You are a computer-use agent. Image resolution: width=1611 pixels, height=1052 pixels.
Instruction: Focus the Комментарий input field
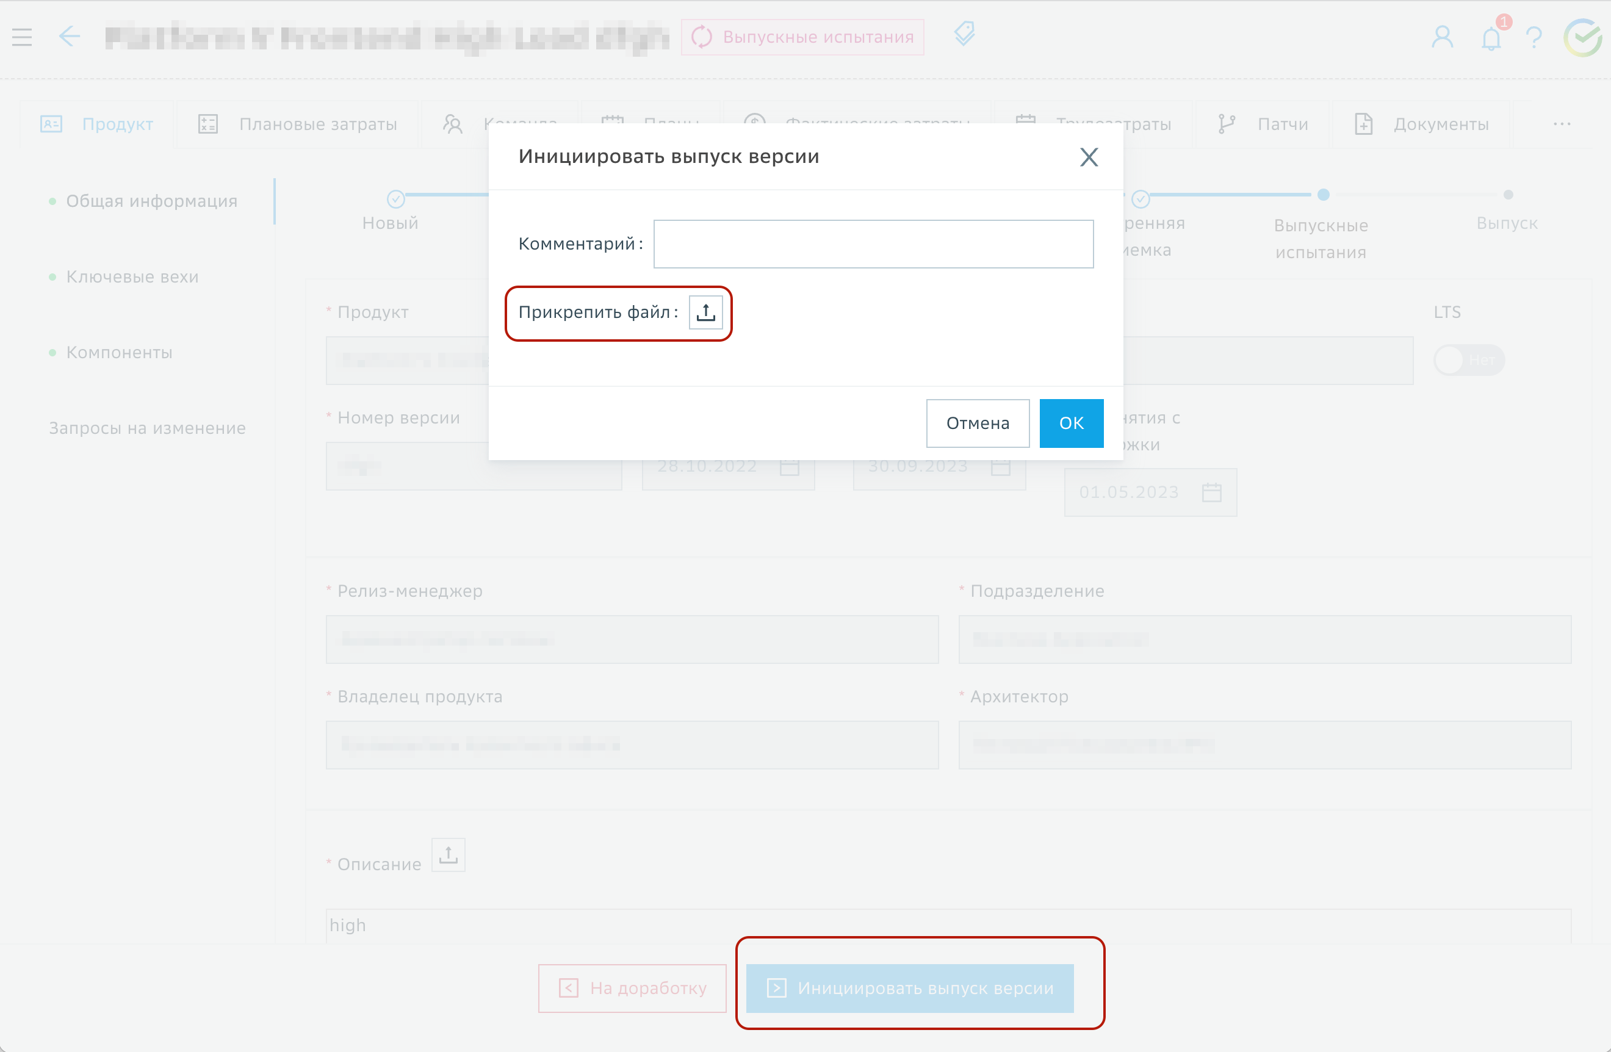(x=873, y=243)
